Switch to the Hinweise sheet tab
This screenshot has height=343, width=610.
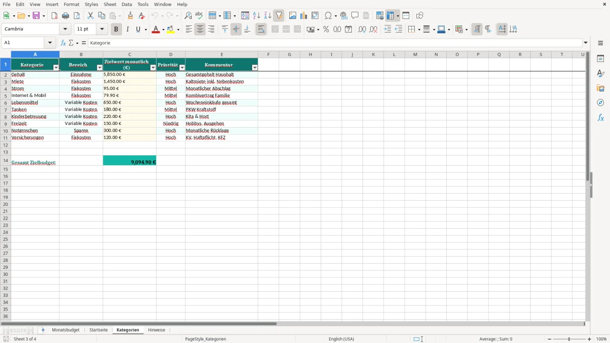[157, 330]
